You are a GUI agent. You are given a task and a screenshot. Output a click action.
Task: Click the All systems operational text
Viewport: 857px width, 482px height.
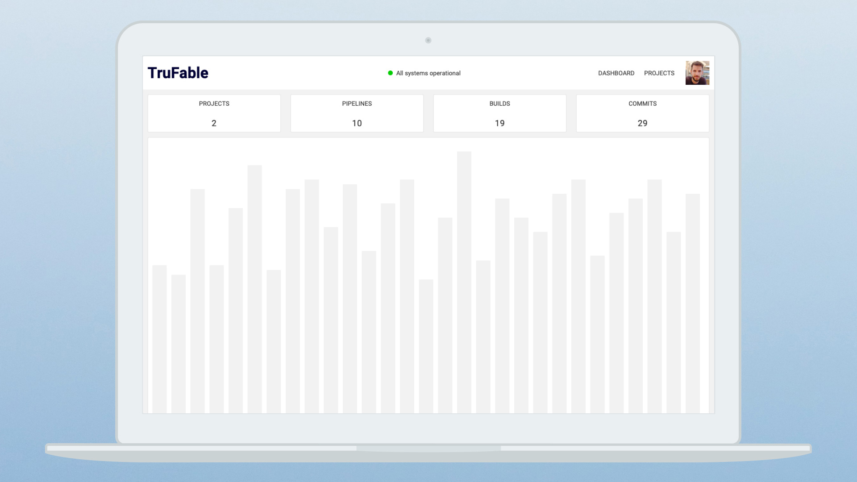428,73
